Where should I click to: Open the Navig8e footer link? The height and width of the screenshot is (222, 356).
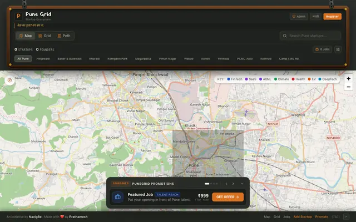(x=35, y=217)
